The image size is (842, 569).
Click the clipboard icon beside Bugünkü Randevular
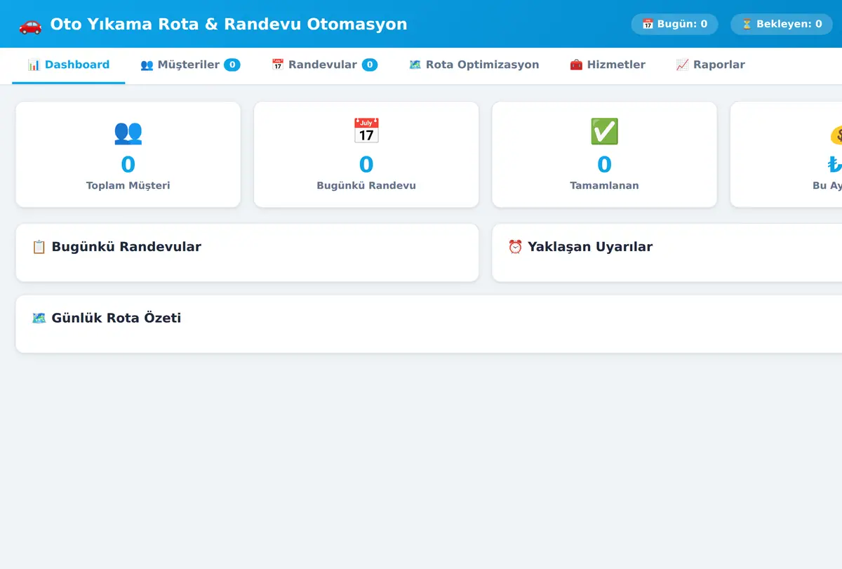click(39, 247)
